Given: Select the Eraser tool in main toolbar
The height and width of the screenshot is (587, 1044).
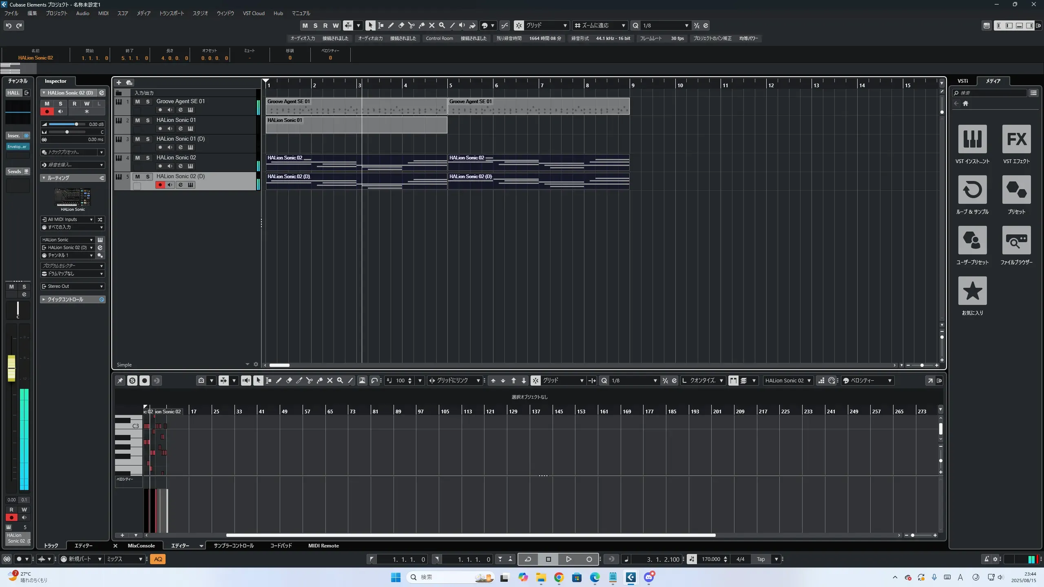Looking at the screenshot, I should [401, 25].
